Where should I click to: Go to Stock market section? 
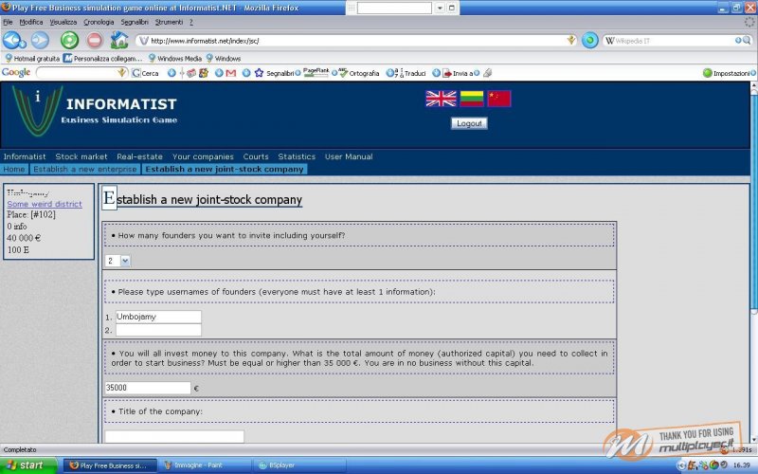[81, 156]
